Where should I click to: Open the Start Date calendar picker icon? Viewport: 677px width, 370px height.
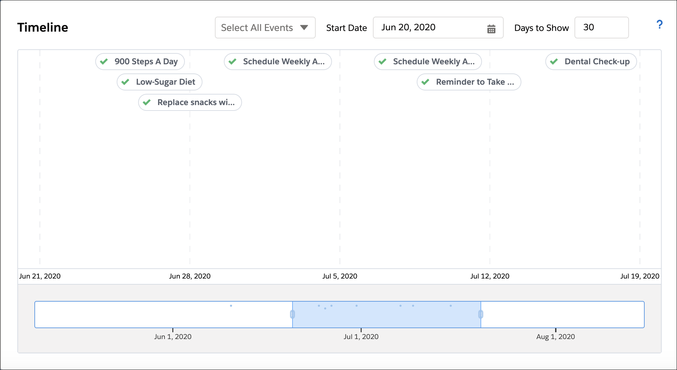(491, 29)
